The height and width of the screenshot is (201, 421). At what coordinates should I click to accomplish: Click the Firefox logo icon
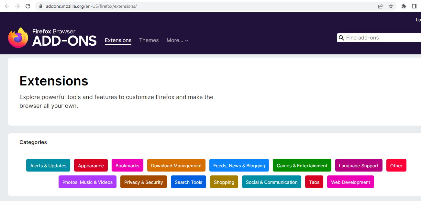[x=18, y=38]
